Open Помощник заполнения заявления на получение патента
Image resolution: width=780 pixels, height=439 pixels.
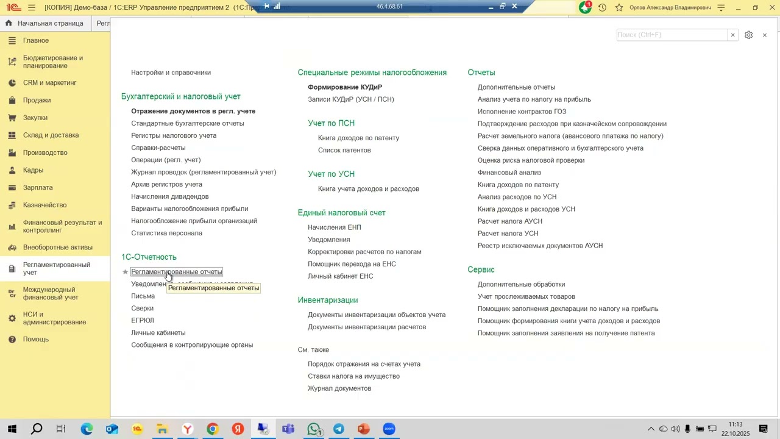click(x=566, y=333)
